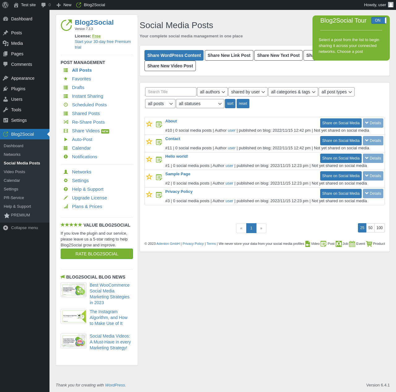Expand Details for the About post
This screenshot has width=396, height=392.
click(x=373, y=123)
